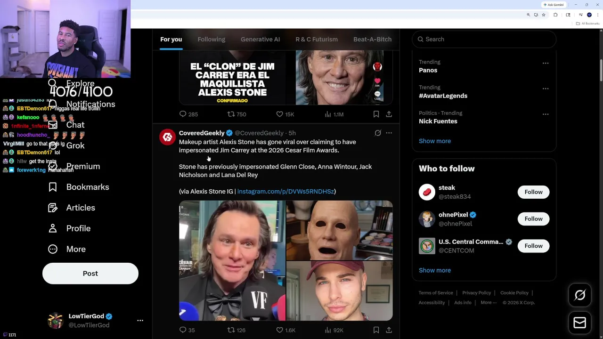Bookmark the post with 285 replies
Screen dimensions: 603x339
coord(376,114)
